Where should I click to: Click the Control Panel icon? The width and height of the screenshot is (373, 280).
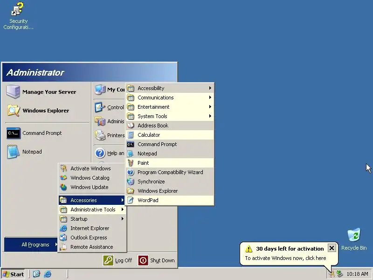tap(100, 107)
